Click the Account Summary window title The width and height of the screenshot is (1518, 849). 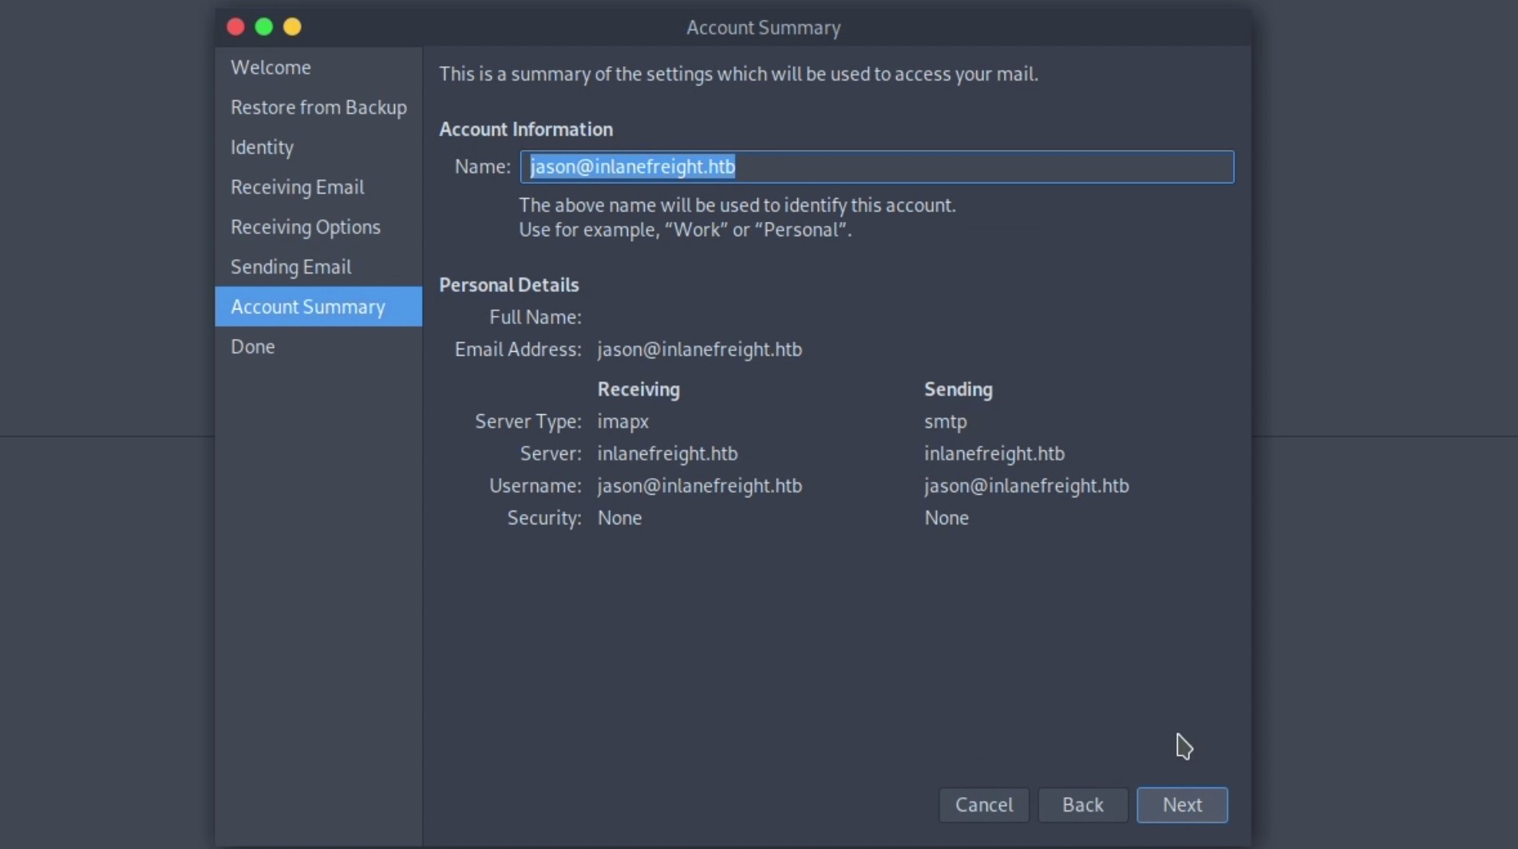point(764,27)
